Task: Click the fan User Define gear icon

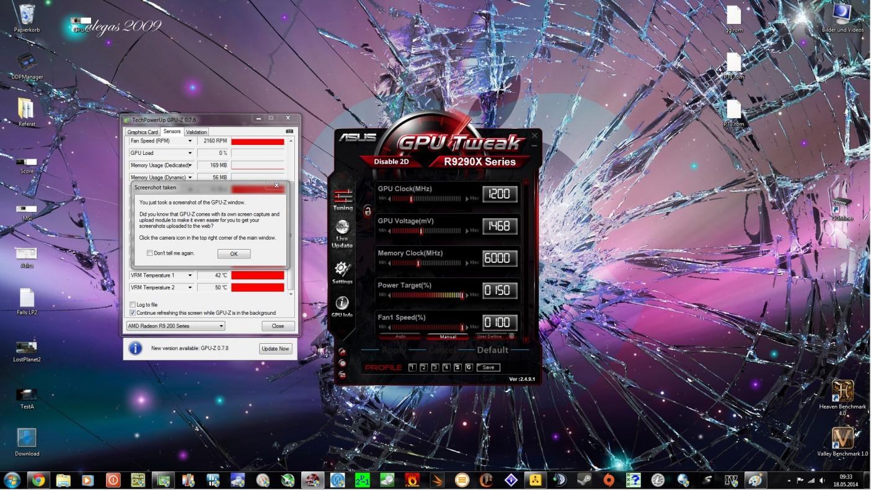Action: tap(511, 336)
